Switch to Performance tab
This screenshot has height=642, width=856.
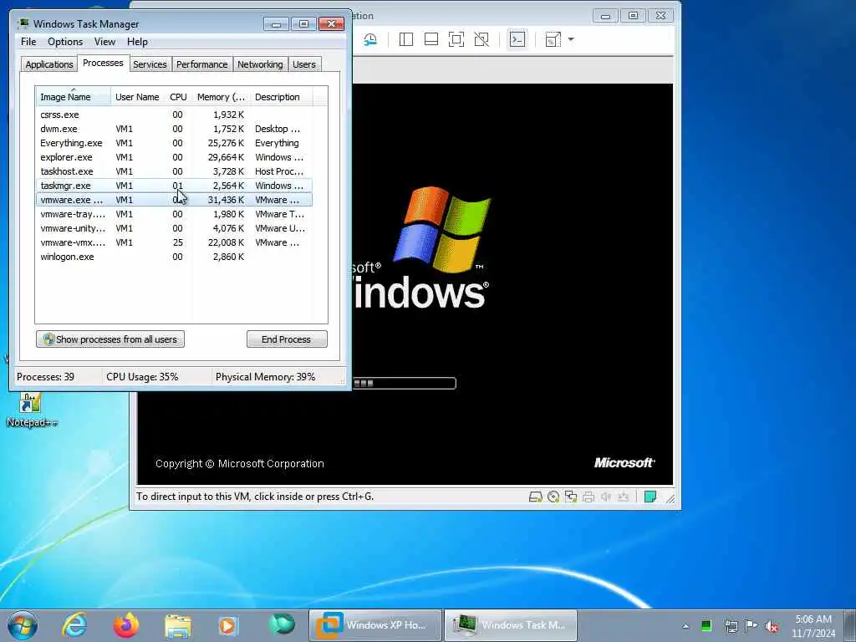click(x=202, y=64)
